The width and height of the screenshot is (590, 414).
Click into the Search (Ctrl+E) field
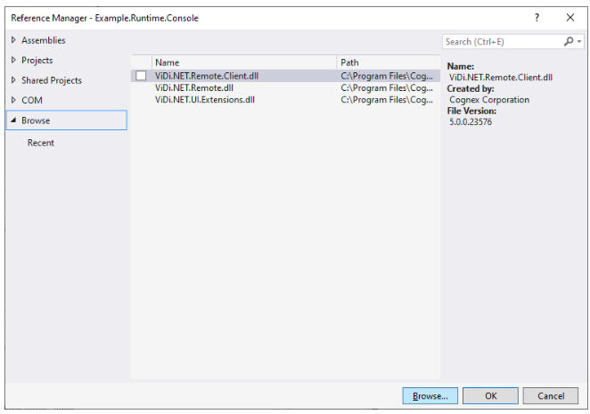502,41
